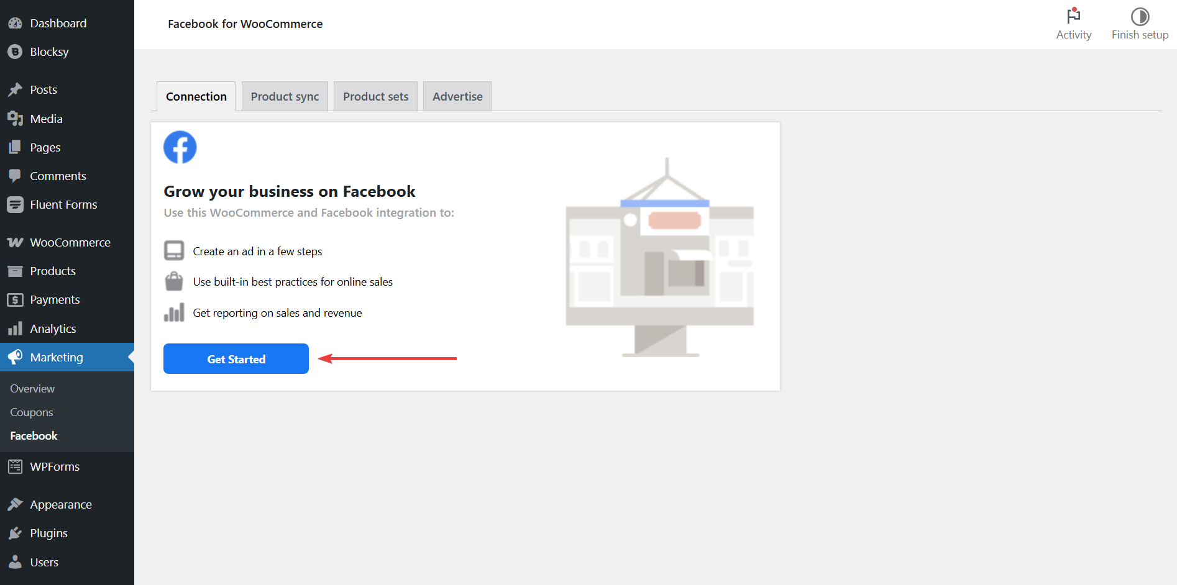Open the Users menu label
The height and width of the screenshot is (585, 1177).
click(x=44, y=562)
